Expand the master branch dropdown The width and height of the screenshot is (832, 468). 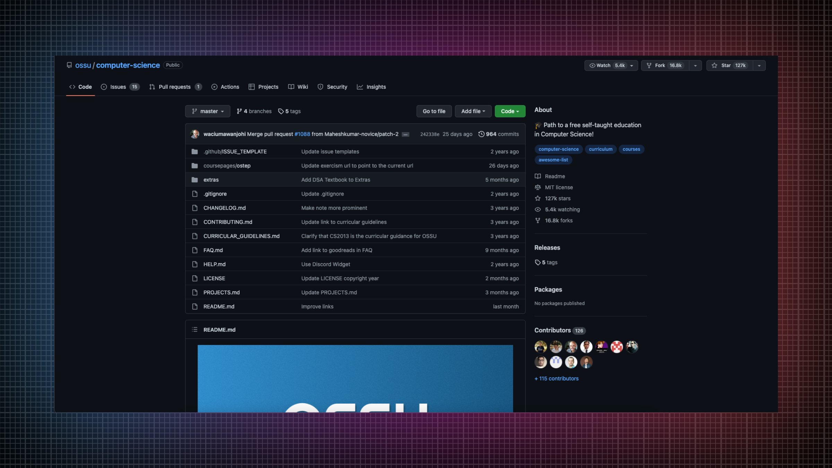click(208, 111)
